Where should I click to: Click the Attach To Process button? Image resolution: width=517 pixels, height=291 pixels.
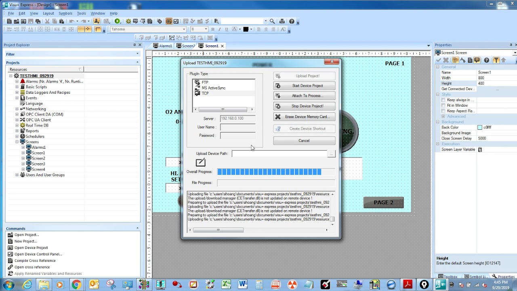point(304,96)
